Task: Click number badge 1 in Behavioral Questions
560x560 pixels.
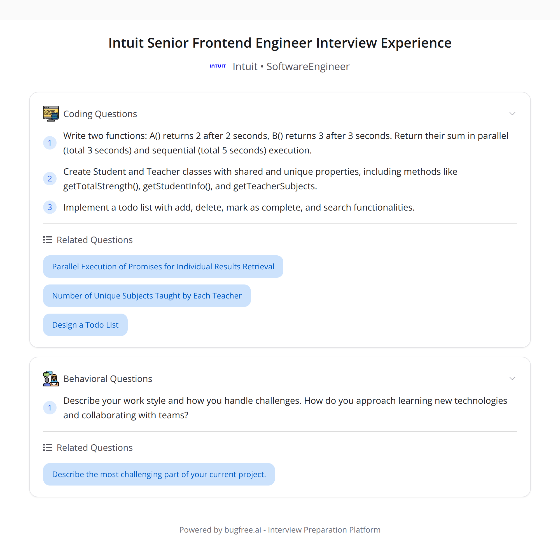Action: pos(50,408)
